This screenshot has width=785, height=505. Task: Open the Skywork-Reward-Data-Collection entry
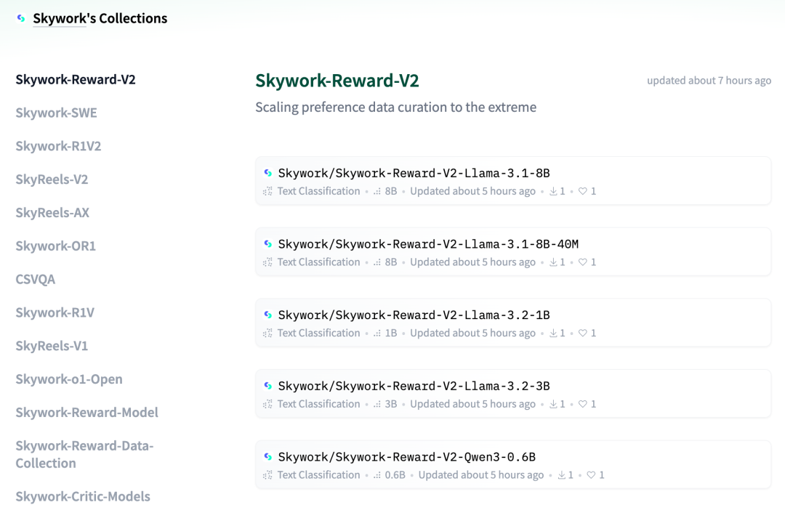84,454
